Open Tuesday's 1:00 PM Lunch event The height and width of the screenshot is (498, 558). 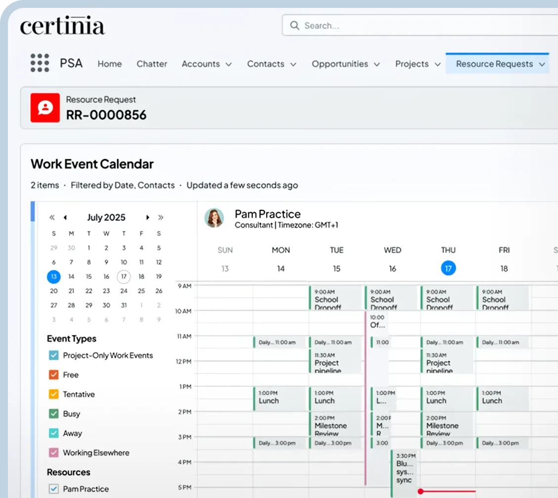[x=335, y=398]
